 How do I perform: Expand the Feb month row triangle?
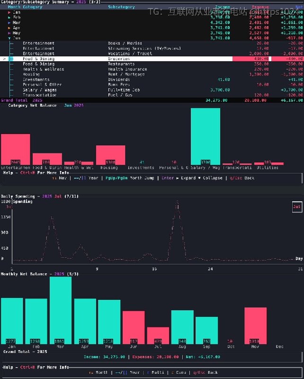pyautogui.click(x=9, y=18)
